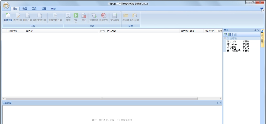Screen dimensions: 266x124
Task: Click the 复制重建任务 icon
Action: (x=40, y=16)
